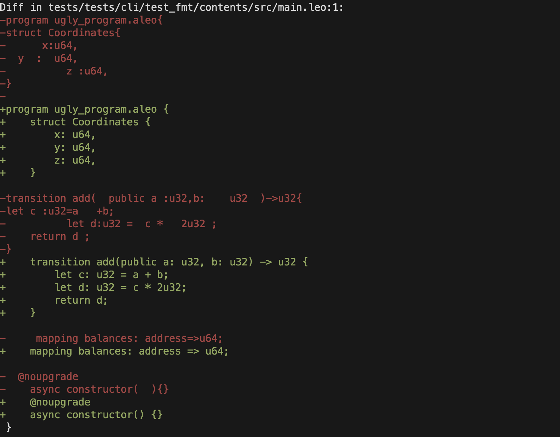The image size is (560, 437).
Task: Click the removed 'return d ;' line
Action: point(60,236)
